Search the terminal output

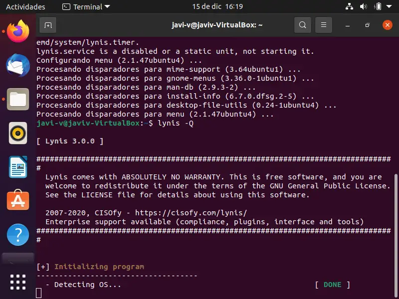pyautogui.click(x=302, y=24)
